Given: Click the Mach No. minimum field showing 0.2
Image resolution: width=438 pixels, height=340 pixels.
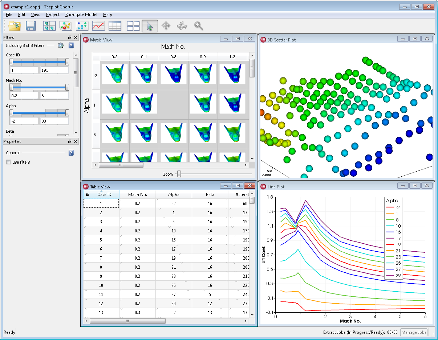Looking at the screenshot, I should pos(24,96).
